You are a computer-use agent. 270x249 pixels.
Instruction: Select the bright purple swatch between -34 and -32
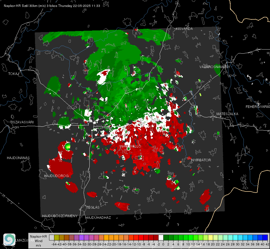click(x=81, y=237)
